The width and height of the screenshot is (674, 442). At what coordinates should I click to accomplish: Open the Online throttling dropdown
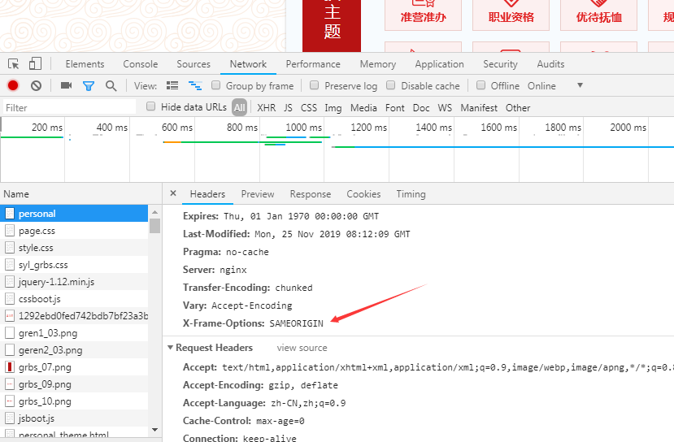click(x=580, y=85)
